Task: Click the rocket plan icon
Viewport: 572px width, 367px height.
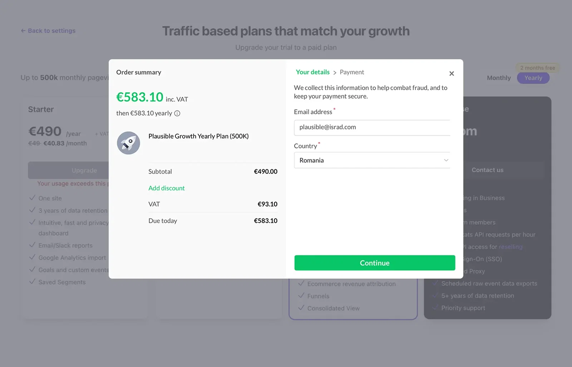Action: pos(128,143)
